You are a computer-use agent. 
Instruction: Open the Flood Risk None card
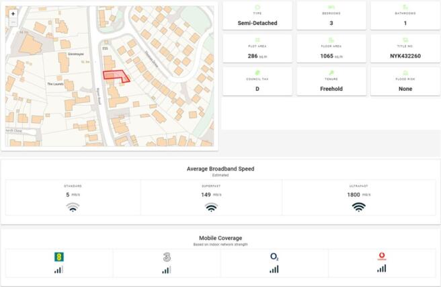[405, 81]
